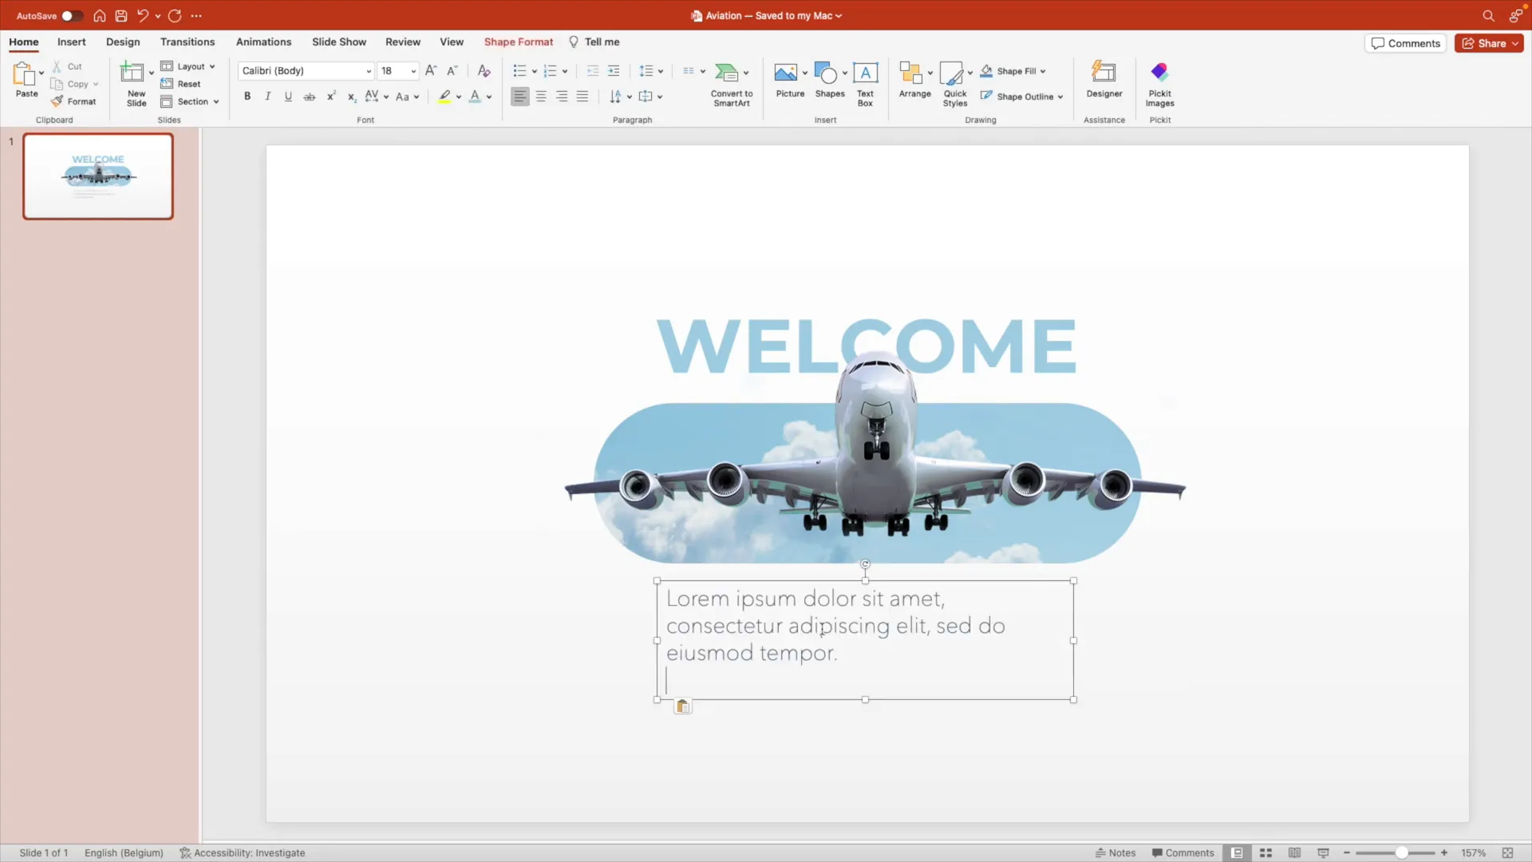Save the presentation with the disk icon
Viewport: 1532px width, 862px height.
(x=121, y=16)
